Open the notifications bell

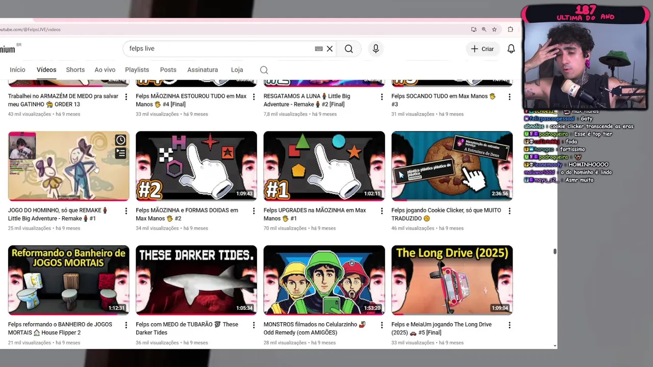(511, 49)
